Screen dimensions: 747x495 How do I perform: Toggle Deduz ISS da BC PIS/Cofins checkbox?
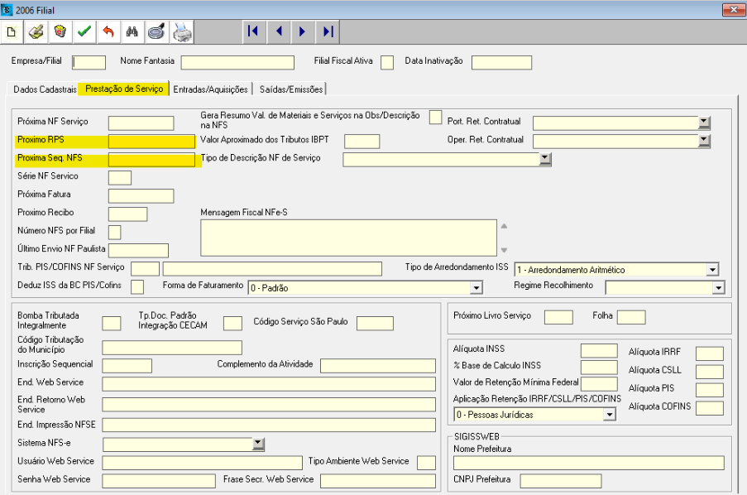click(x=137, y=286)
